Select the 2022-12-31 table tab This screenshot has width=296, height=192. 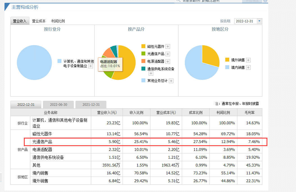coord(26,105)
